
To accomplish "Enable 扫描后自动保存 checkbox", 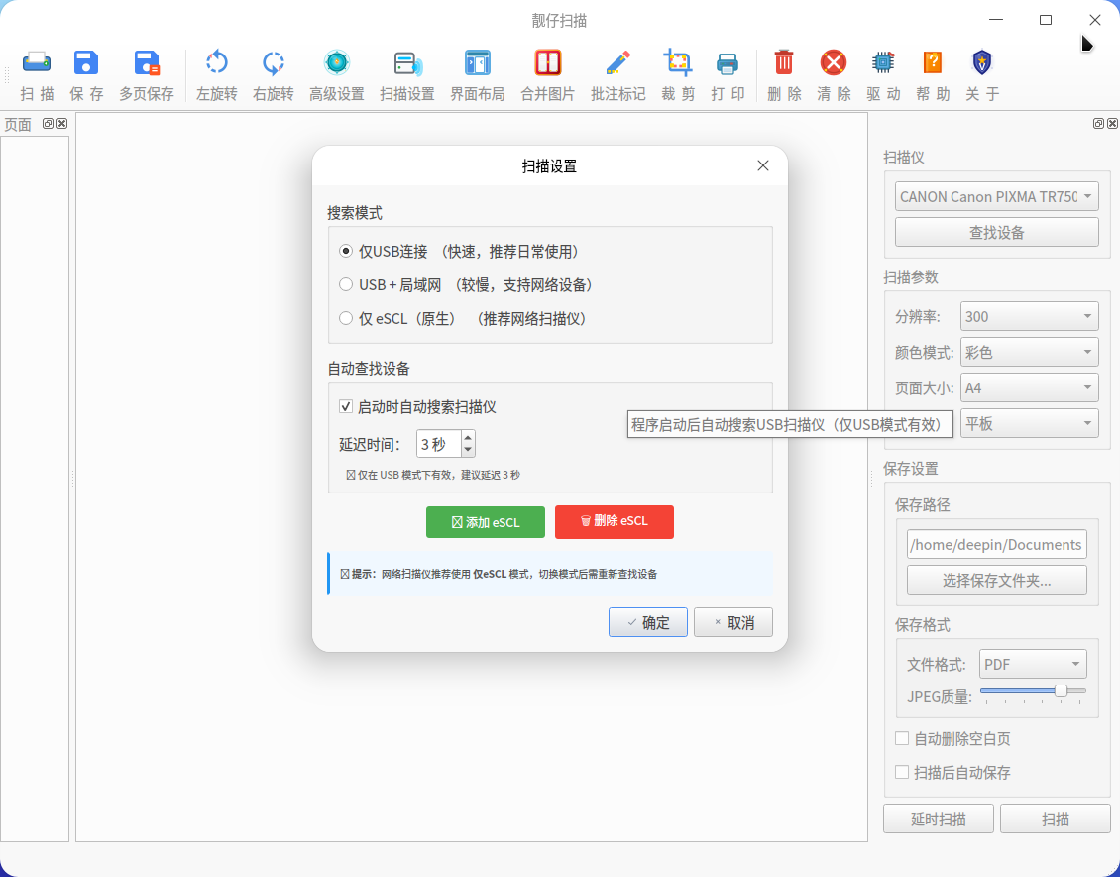I will [x=902, y=772].
